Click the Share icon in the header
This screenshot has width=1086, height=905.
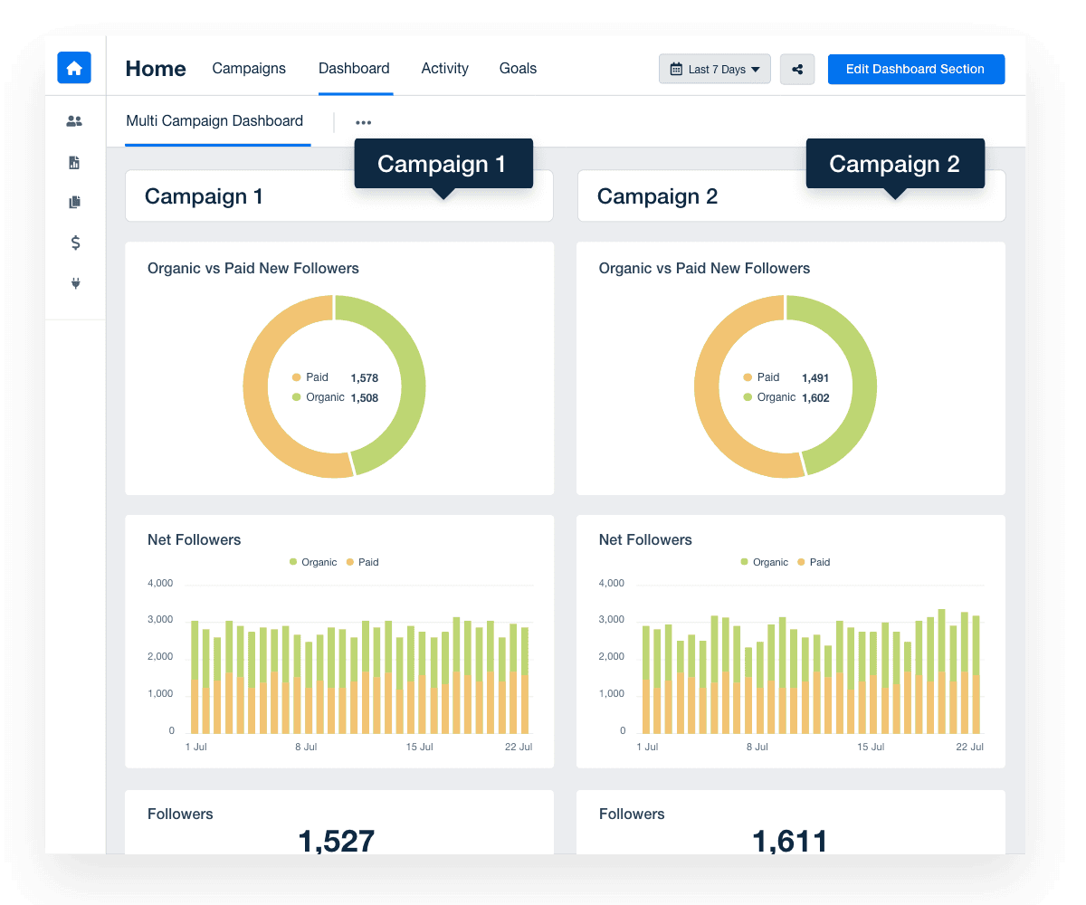(796, 69)
